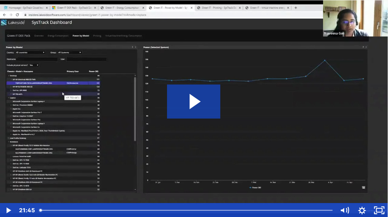Close the Green IT - Printing tab

[x=240, y=8]
